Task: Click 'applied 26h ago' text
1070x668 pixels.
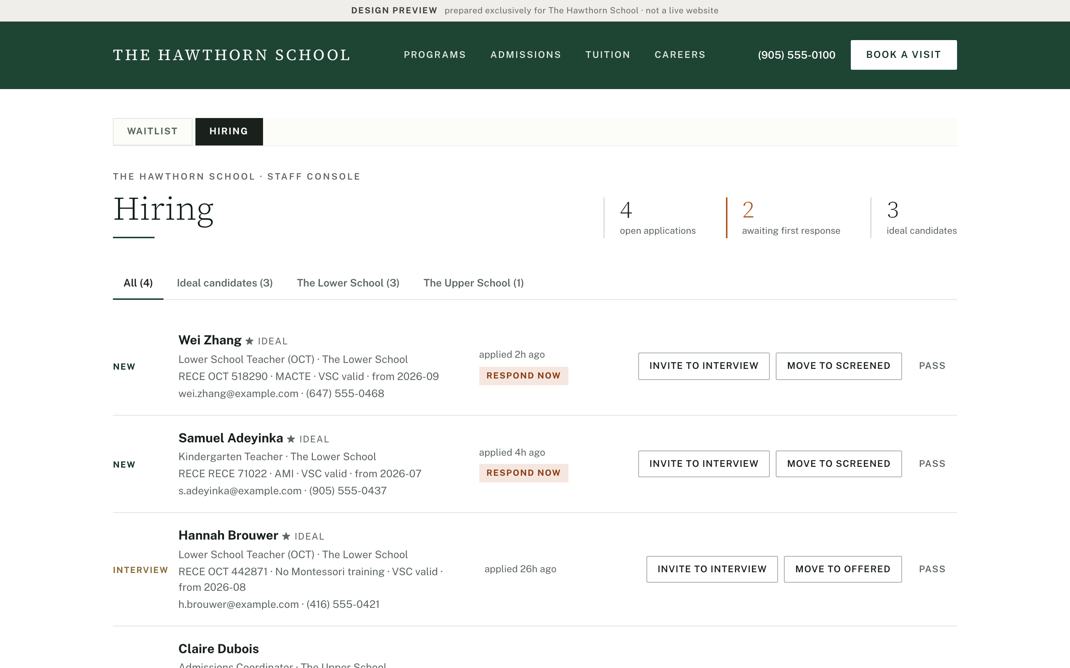Action: pyautogui.click(x=521, y=569)
